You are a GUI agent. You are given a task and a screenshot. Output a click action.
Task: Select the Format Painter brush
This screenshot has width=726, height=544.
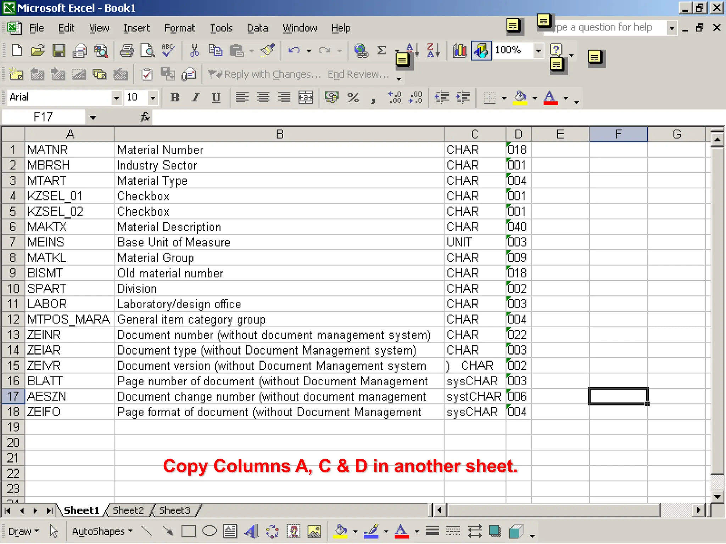coord(268,51)
